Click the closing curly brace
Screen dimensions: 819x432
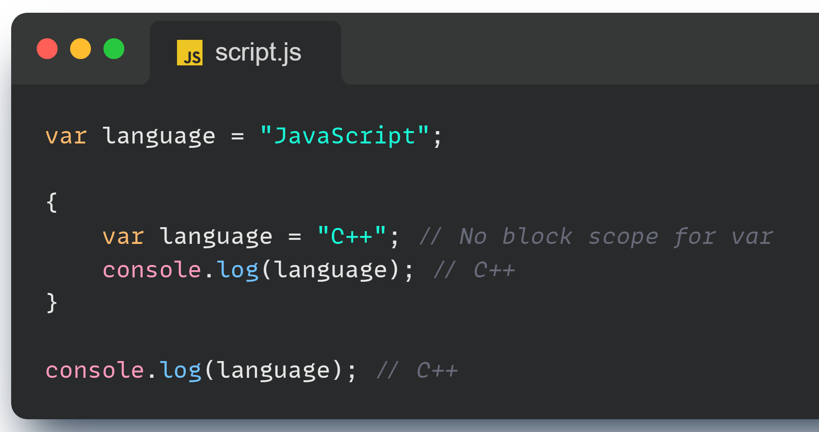(52, 303)
